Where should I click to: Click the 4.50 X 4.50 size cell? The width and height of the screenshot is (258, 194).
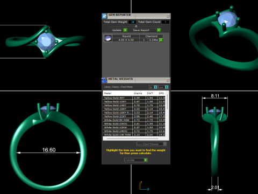(x=126, y=40)
